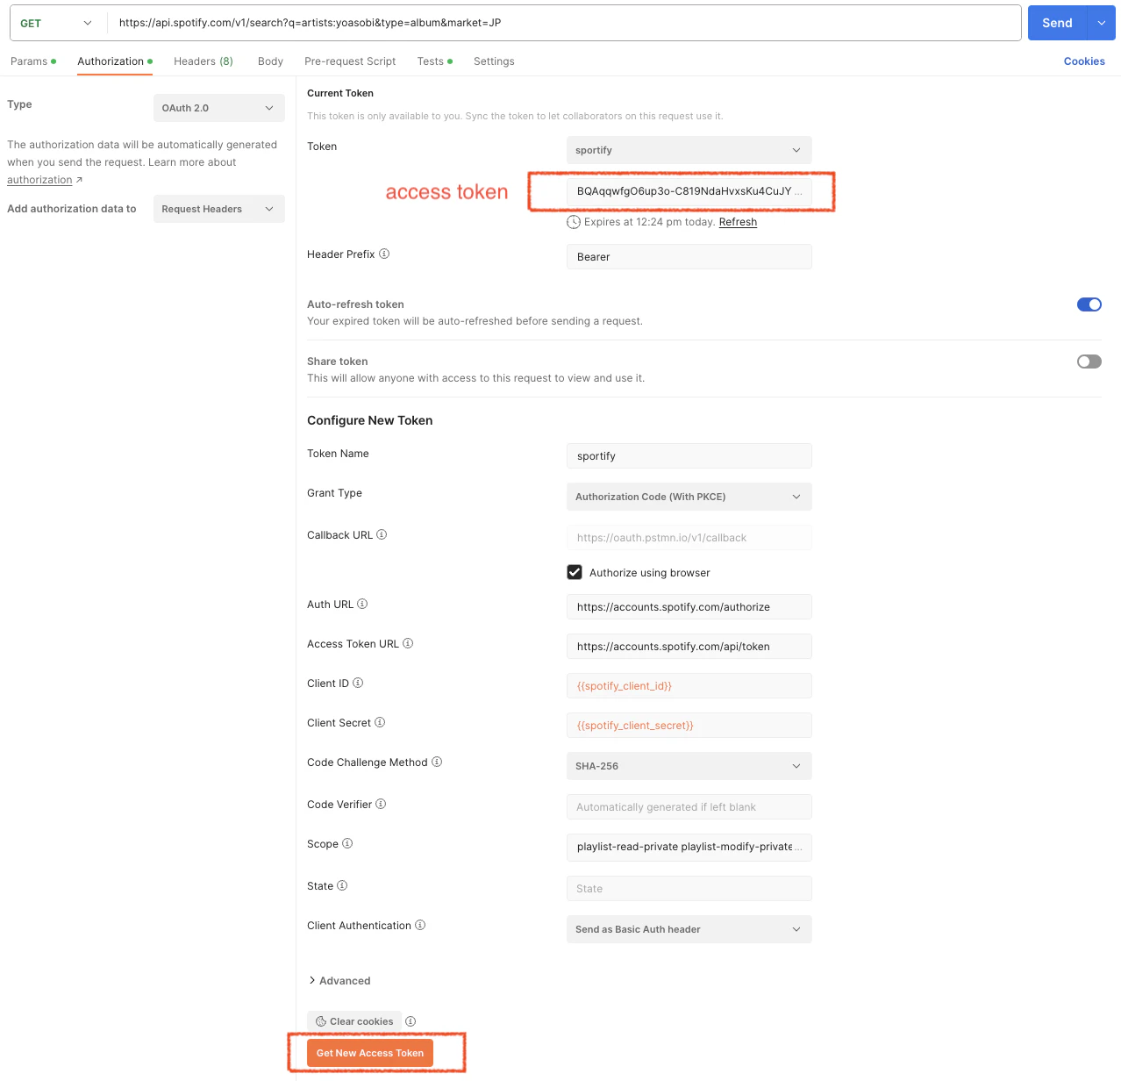
Task: Open the Body tab
Action: pos(270,61)
